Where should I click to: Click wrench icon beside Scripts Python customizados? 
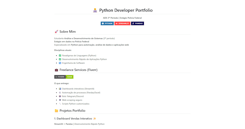tap(60, 104)
